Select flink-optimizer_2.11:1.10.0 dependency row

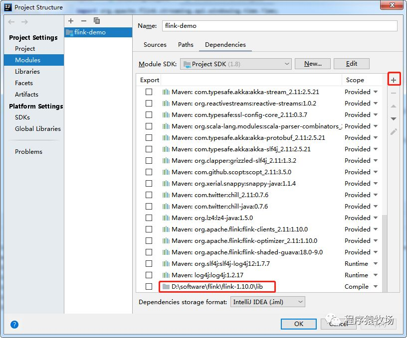[x=259, y=241]
